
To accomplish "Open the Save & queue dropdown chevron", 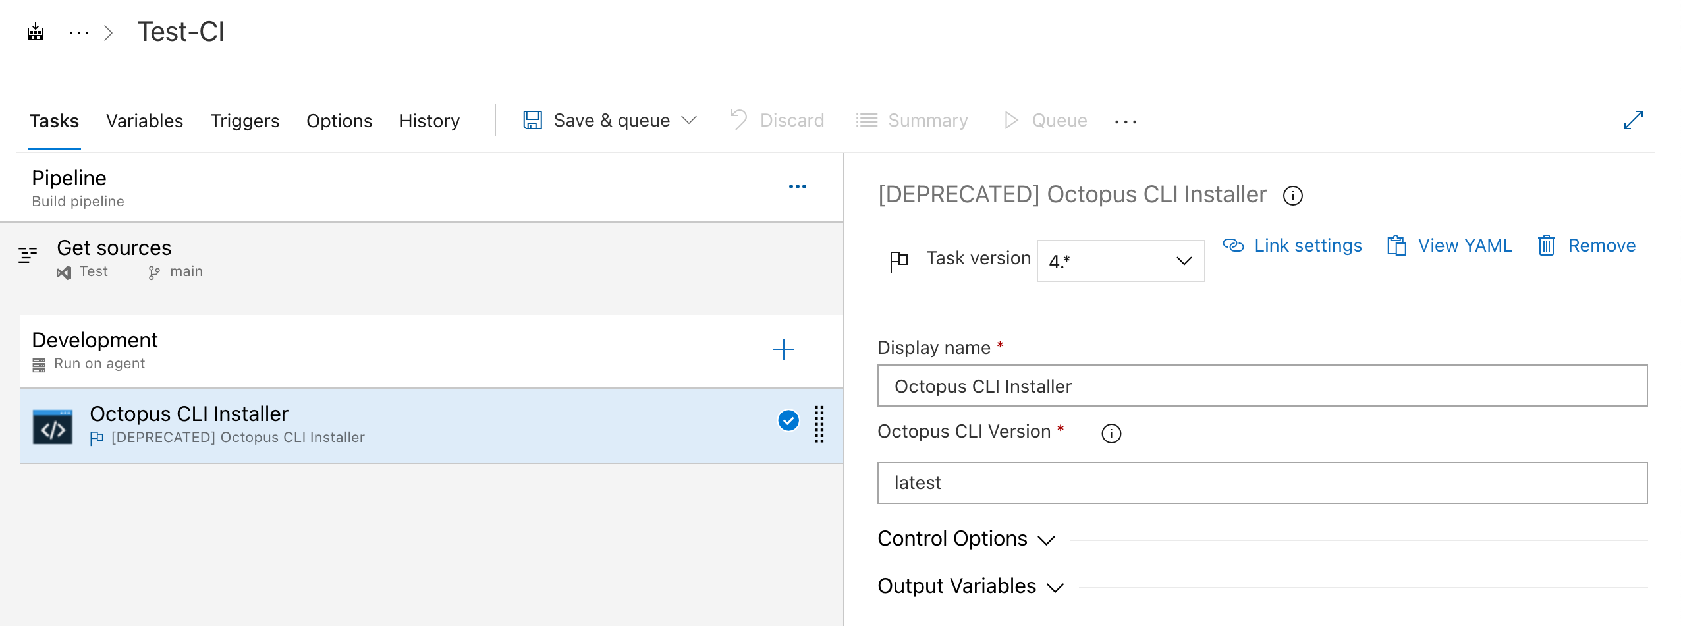I will pos(689,120).
